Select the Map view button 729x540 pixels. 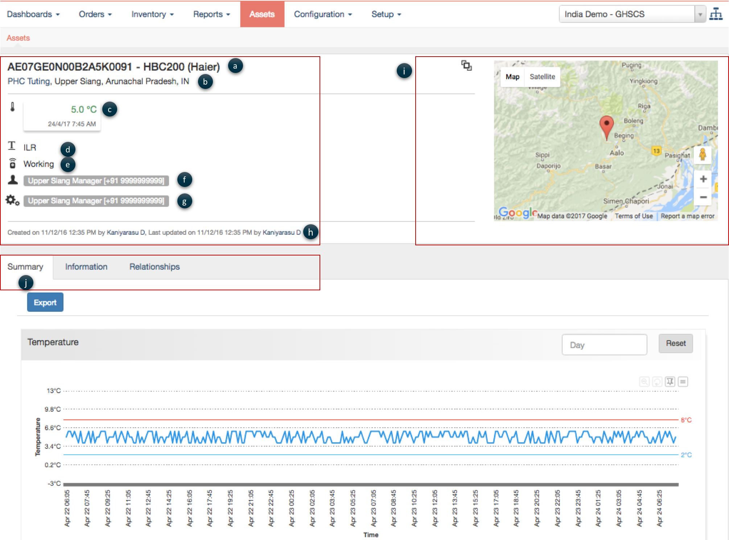pyautogui.click(x=512, y=77)
